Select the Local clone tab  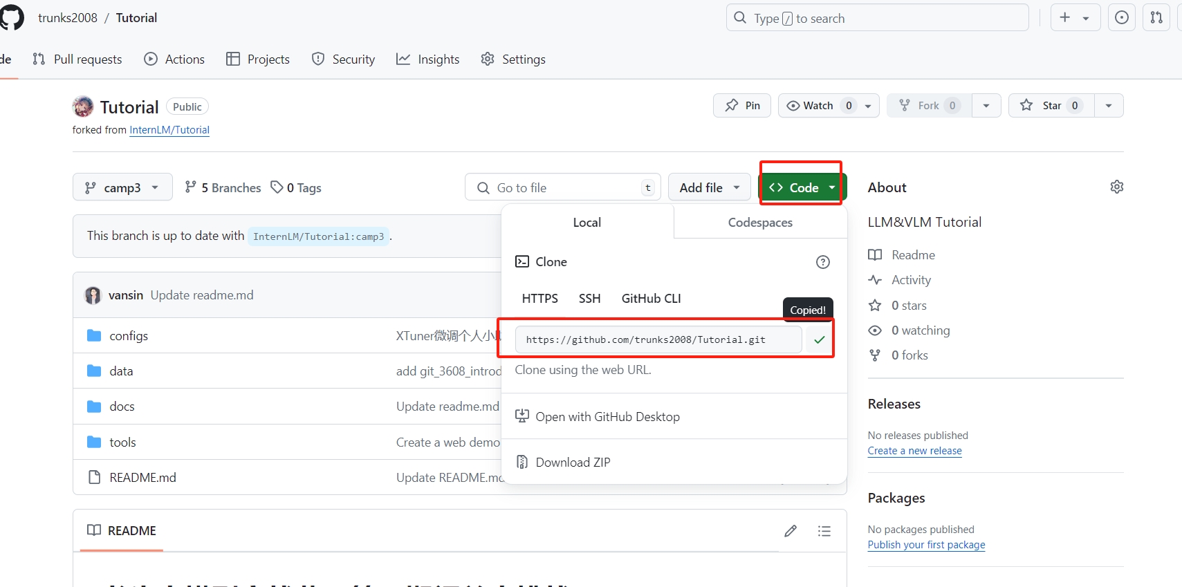tap(587, 223)
